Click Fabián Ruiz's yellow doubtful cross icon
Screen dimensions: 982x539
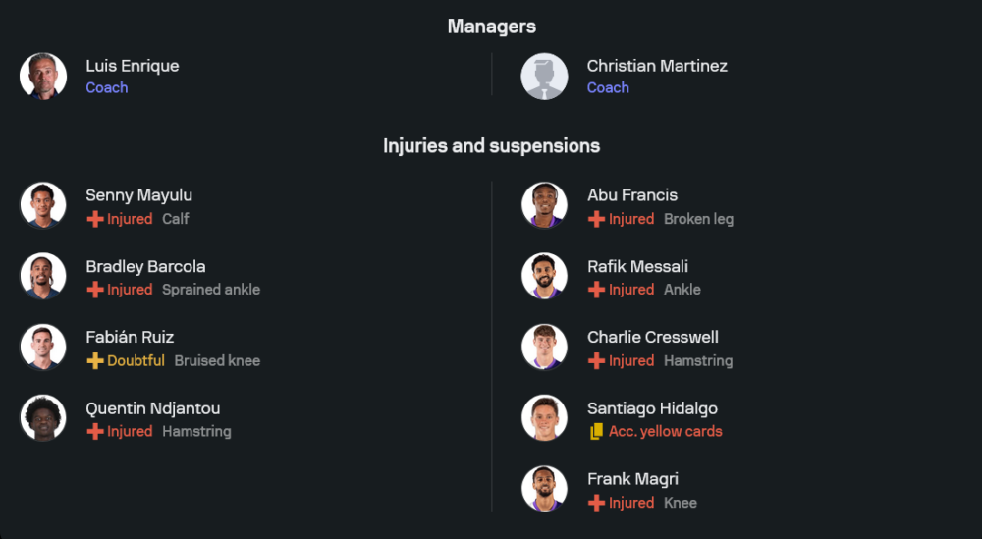pos(95,360)
